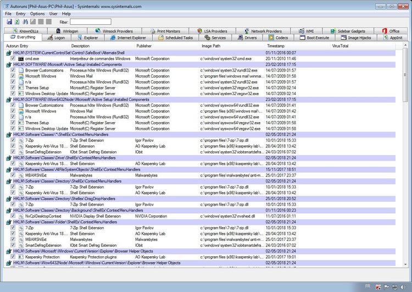Viewport: 412px width, 292px height.
Task: Click the Refresh toolbar icon
Action: (x=17, y=22)
